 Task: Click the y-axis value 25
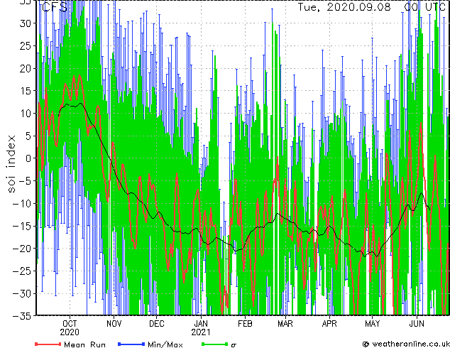click(25, 46)
